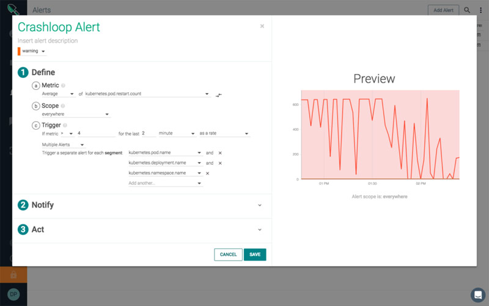Click the threshold value field showing 4

coord(97,133)
